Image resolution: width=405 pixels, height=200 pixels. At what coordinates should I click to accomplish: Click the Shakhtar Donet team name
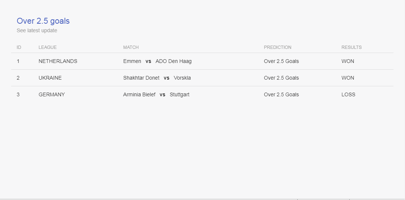(x=141, y=78)
